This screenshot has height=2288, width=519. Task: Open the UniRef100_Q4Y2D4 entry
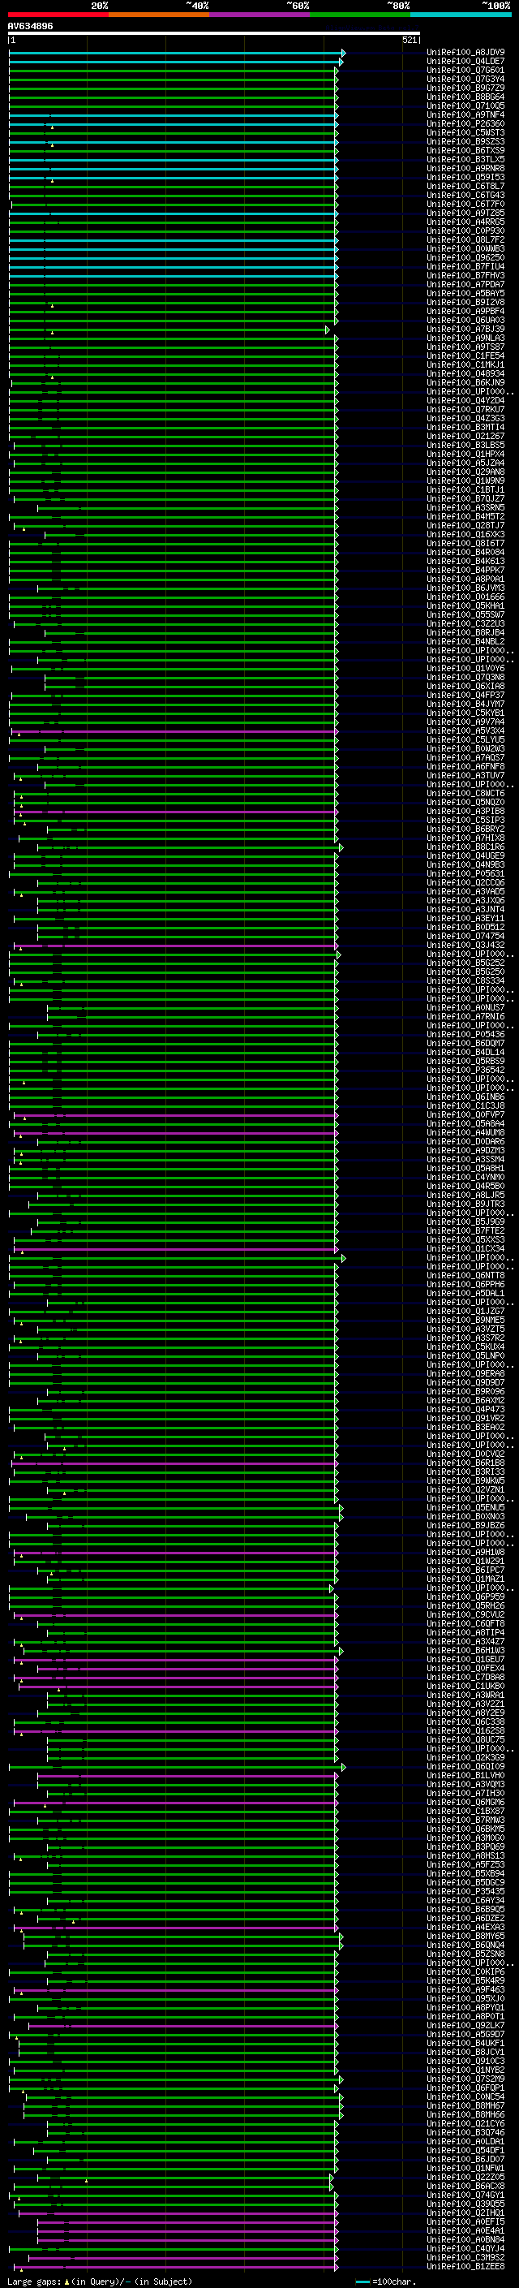pyautogui.click(x=465, y=401)
